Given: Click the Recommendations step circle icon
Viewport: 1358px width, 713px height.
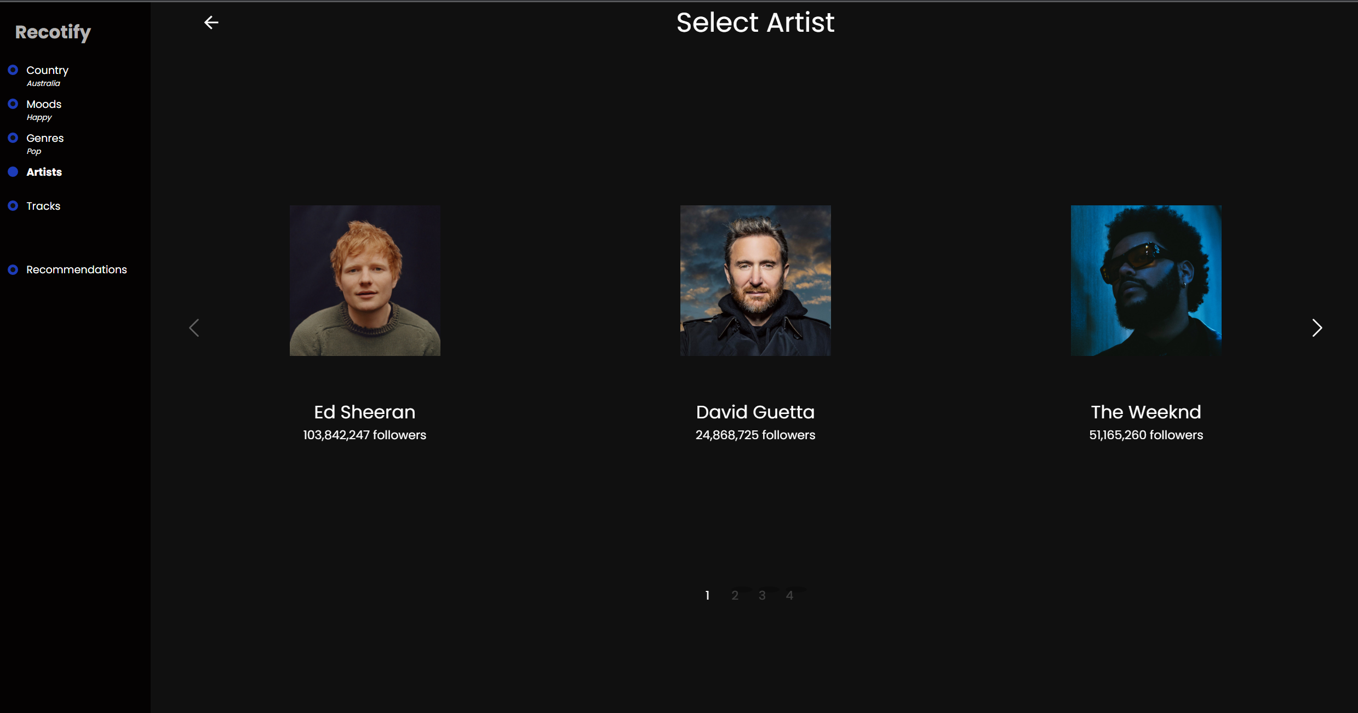Looking at the screenshot, I should 13,269.
